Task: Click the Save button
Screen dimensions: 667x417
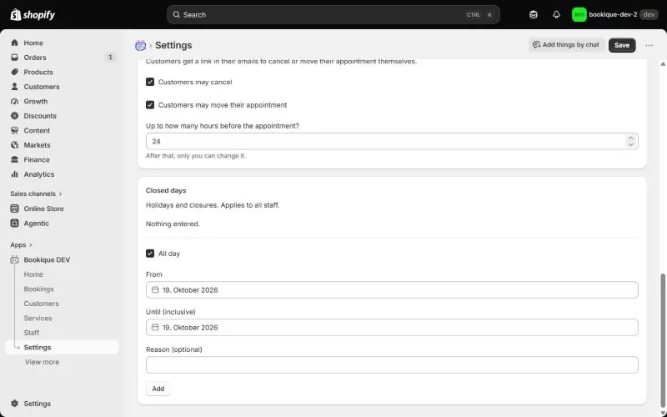Action: click(x=622, y=45)
